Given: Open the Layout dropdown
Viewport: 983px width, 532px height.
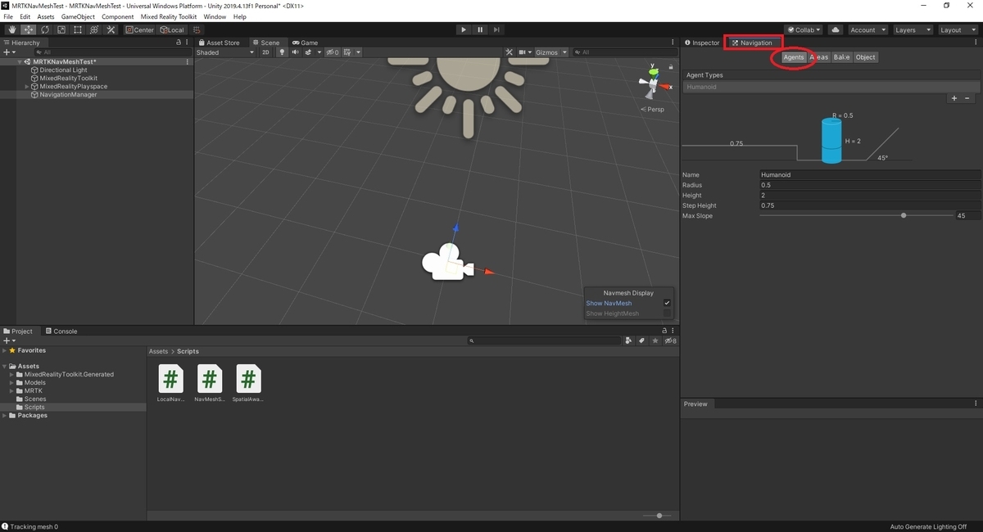Looking at the screenshot, I should [957, 29].
